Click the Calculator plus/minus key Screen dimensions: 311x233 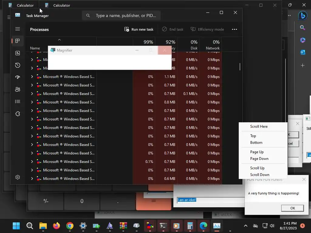[x=46, y=201]
